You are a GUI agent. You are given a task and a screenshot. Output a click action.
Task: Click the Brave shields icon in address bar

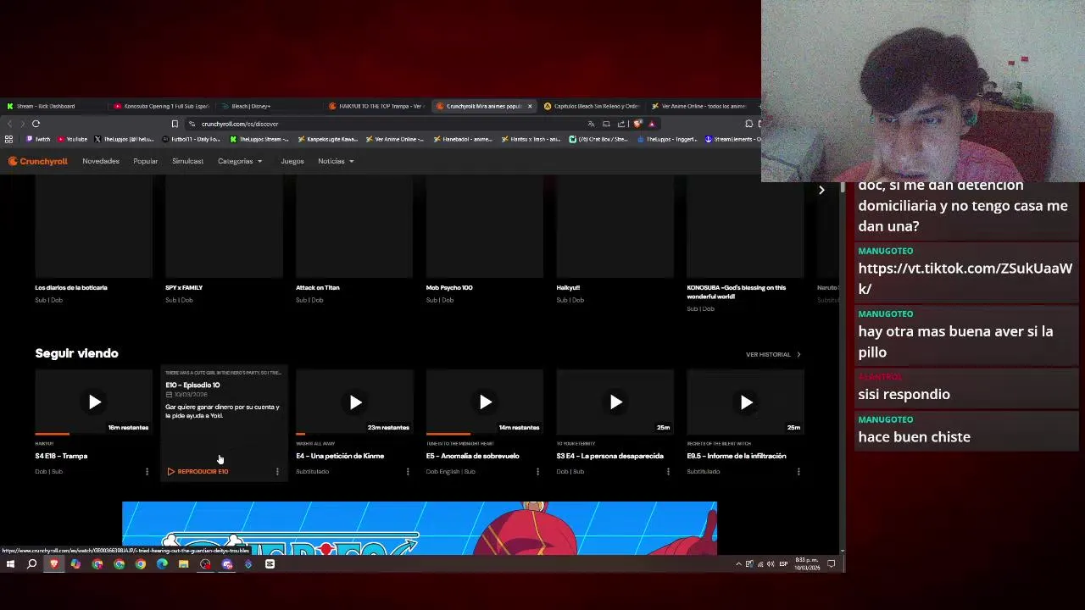[637, 124]
